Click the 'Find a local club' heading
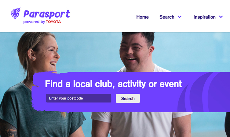This screenshot has height=137, width=230. pyautogui.click(x=113, y=84)
